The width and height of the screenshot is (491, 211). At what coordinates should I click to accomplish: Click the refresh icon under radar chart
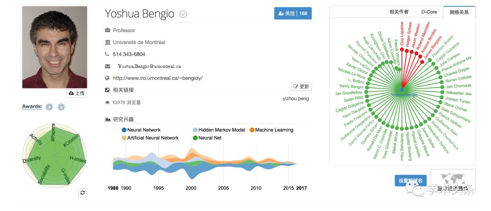[x=82, y=192]
